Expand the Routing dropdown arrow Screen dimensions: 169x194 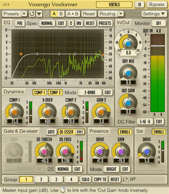[x=120, y=14]
